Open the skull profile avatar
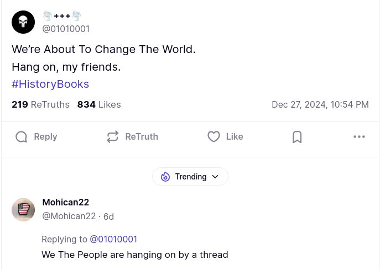 tap(23, 22)
